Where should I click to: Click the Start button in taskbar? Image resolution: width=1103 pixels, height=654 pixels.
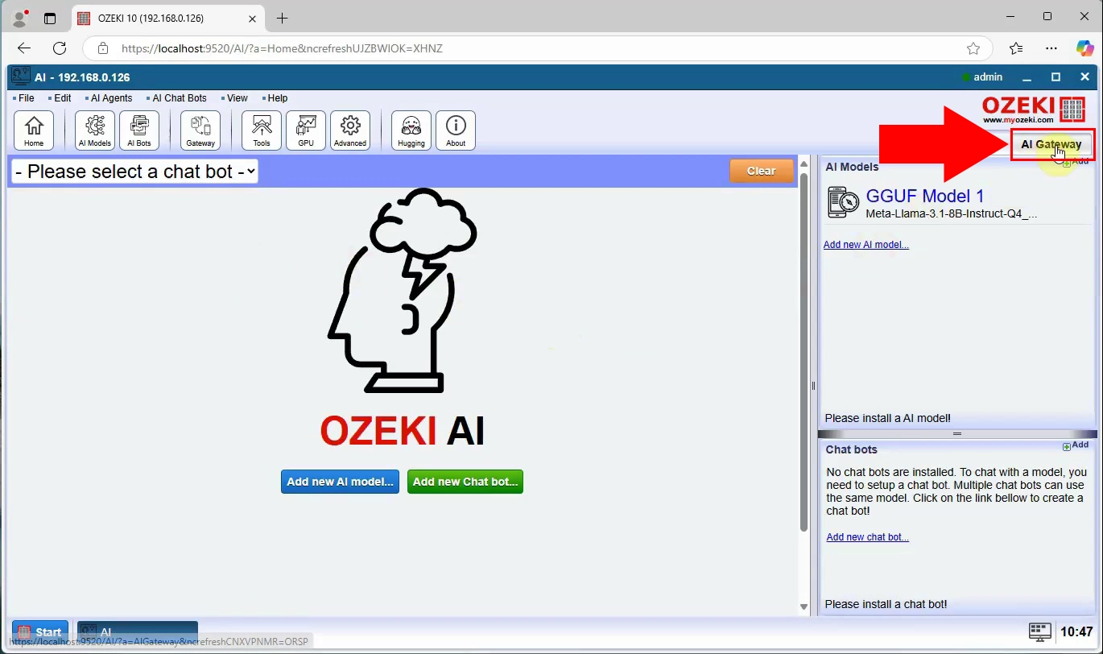click(40, 632)
